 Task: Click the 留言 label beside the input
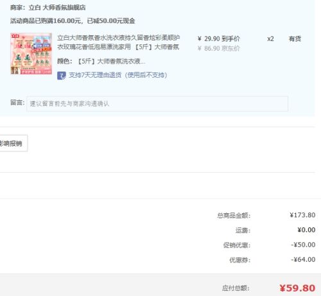pos(17,103)
